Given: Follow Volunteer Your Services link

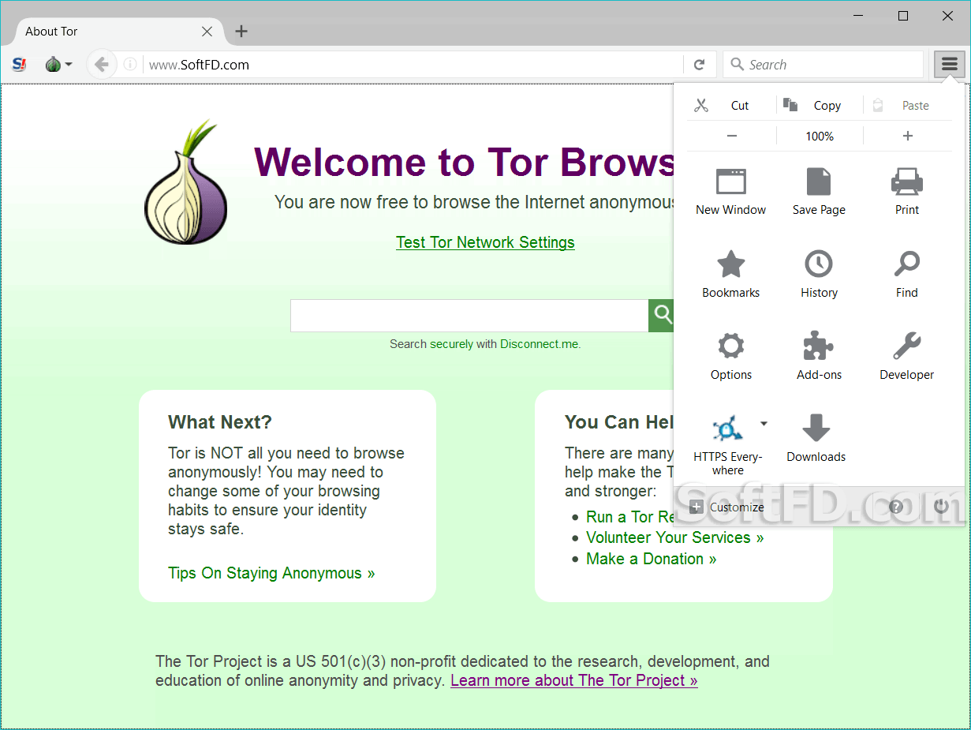Looking at the screenshot, I should tap(675, 537).
